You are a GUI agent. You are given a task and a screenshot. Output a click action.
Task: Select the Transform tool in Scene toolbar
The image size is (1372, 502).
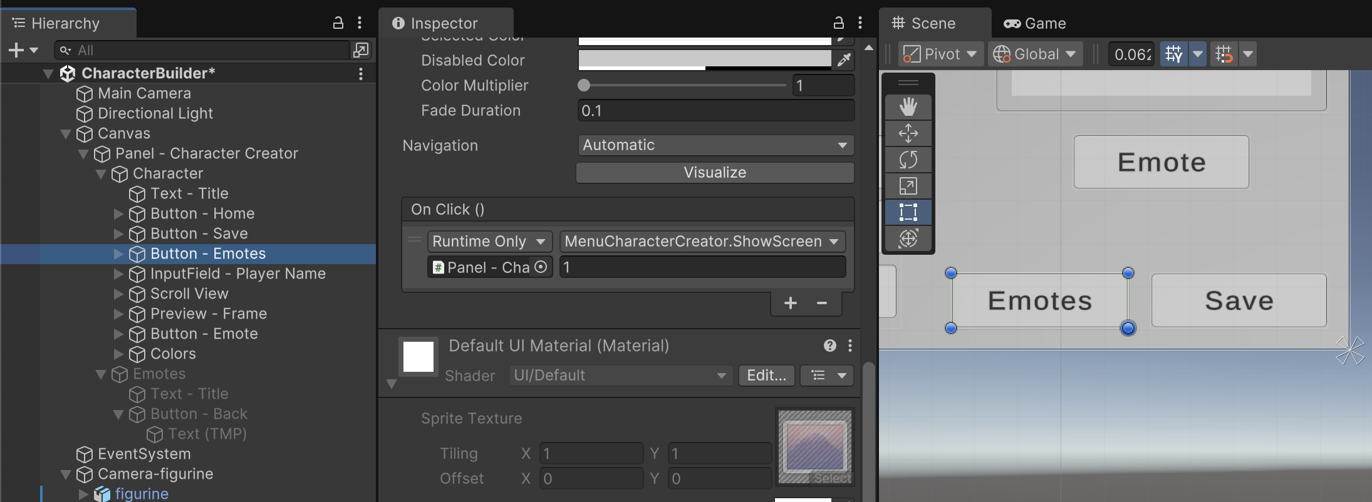[908, 238]
